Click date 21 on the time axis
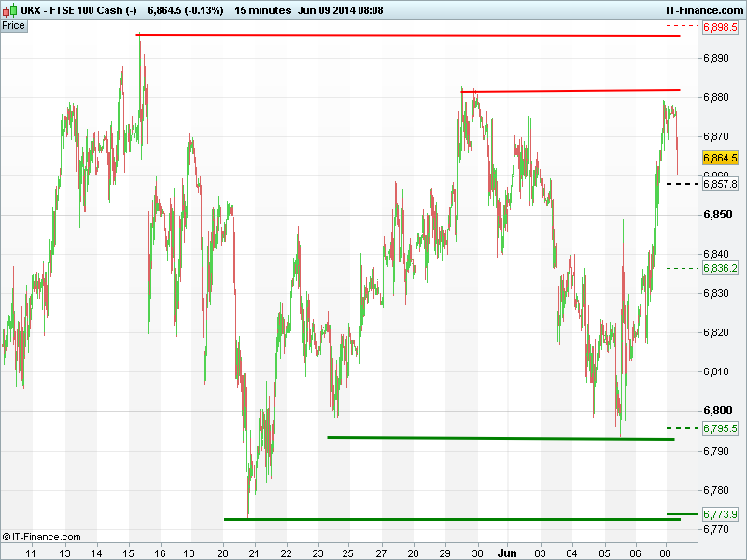The image size is (747, 560). click(254, 553)
